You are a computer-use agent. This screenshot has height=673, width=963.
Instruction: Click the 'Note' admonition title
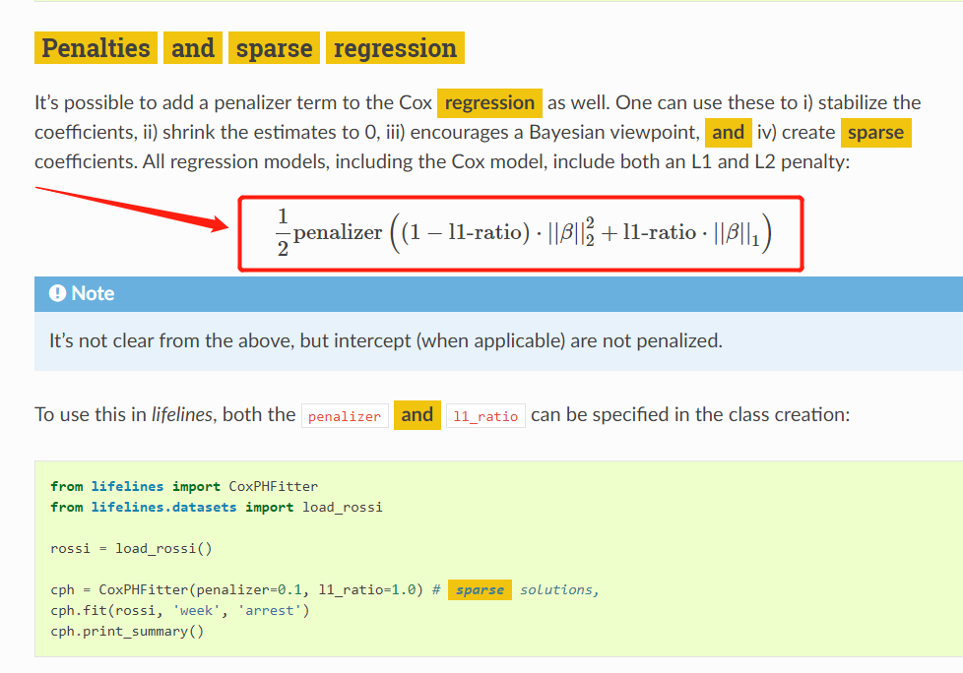[x=93, y=293]
